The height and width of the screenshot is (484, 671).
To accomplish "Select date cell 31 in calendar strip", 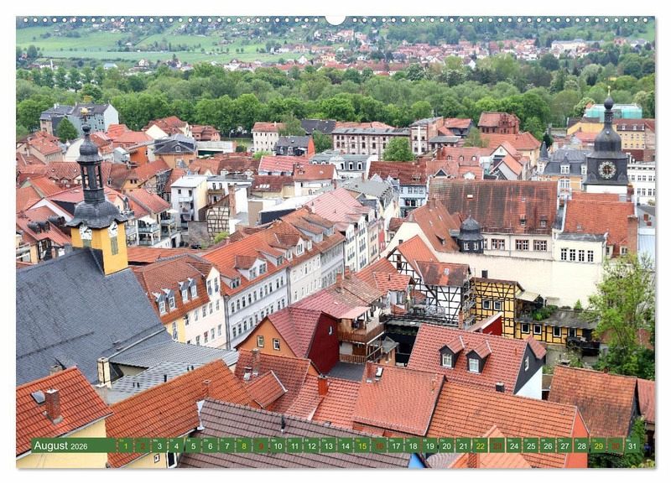I will point(632,445).
